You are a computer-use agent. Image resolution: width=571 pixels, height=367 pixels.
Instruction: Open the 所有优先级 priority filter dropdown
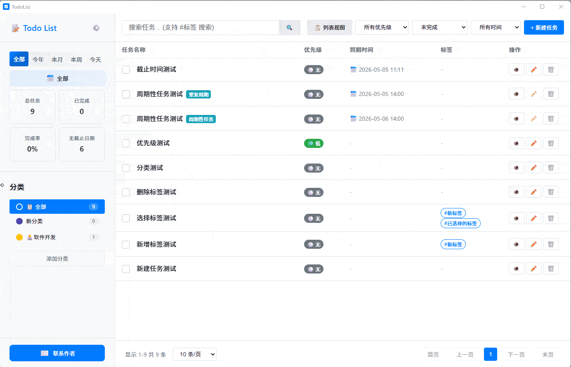[x=382, y=28]
